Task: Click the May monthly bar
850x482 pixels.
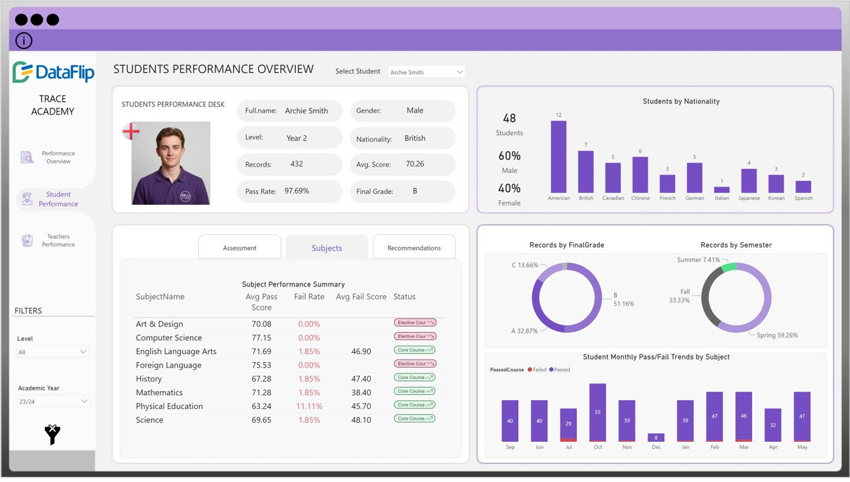Action: (802, 416)
